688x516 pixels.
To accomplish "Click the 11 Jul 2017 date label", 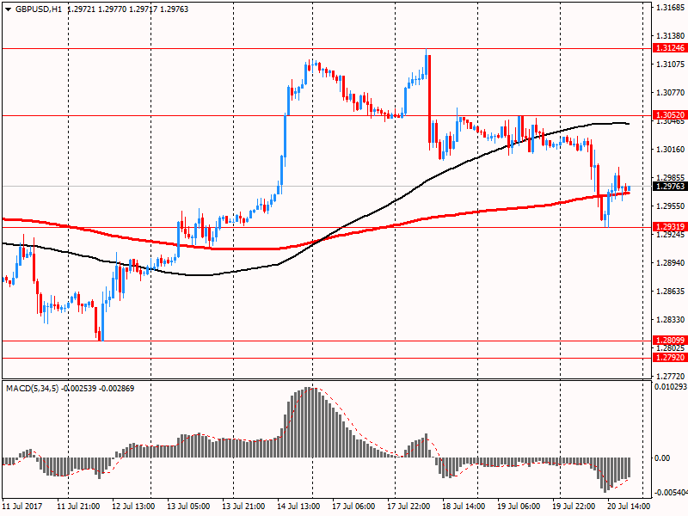I will [x=22, y=506].
